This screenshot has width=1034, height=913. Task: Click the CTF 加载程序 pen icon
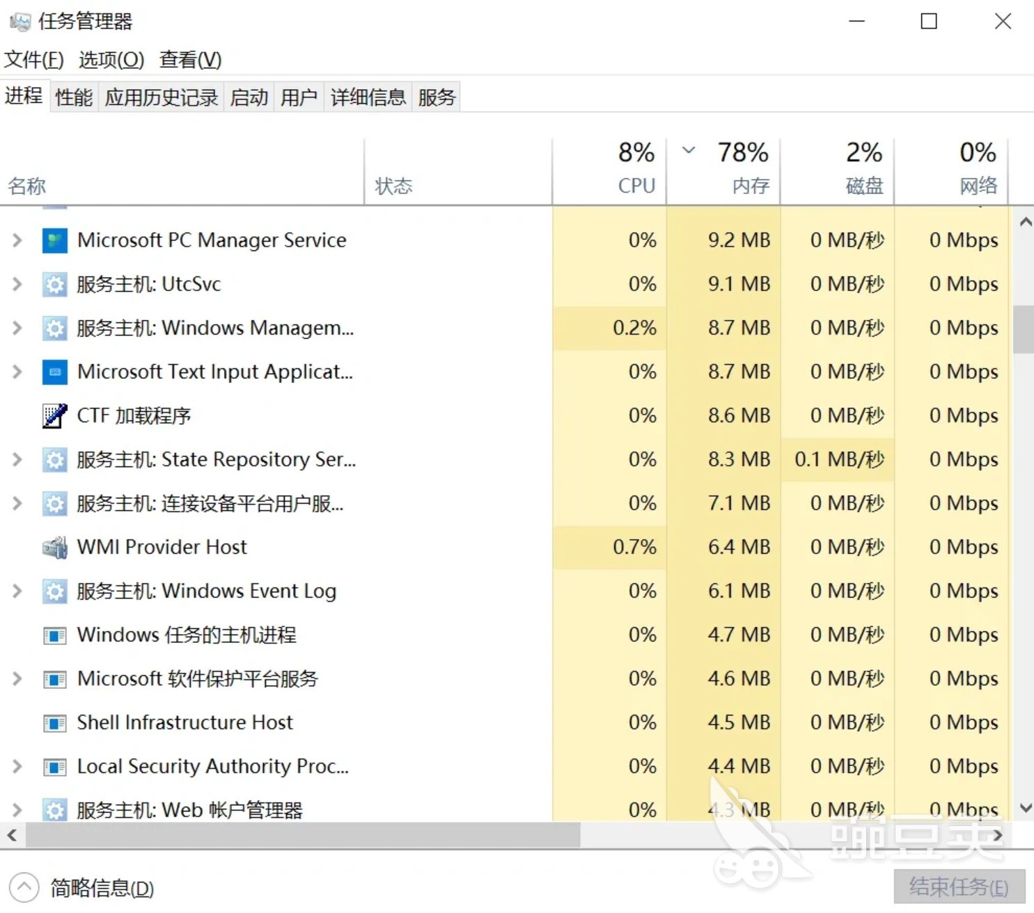[54, 416]
